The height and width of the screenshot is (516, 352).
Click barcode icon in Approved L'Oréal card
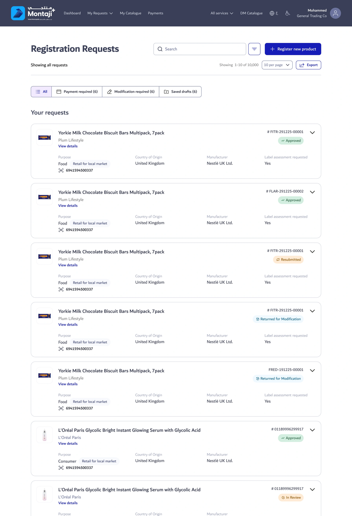click(61, 468)
